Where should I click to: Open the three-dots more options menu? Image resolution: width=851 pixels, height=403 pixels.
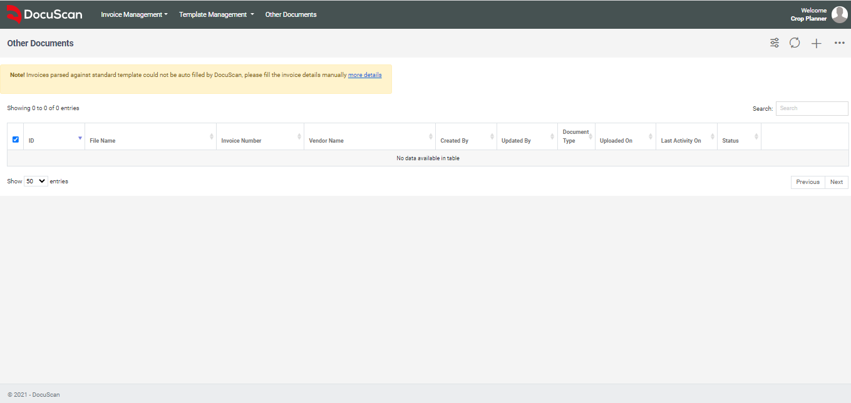[x=840, y=43]
